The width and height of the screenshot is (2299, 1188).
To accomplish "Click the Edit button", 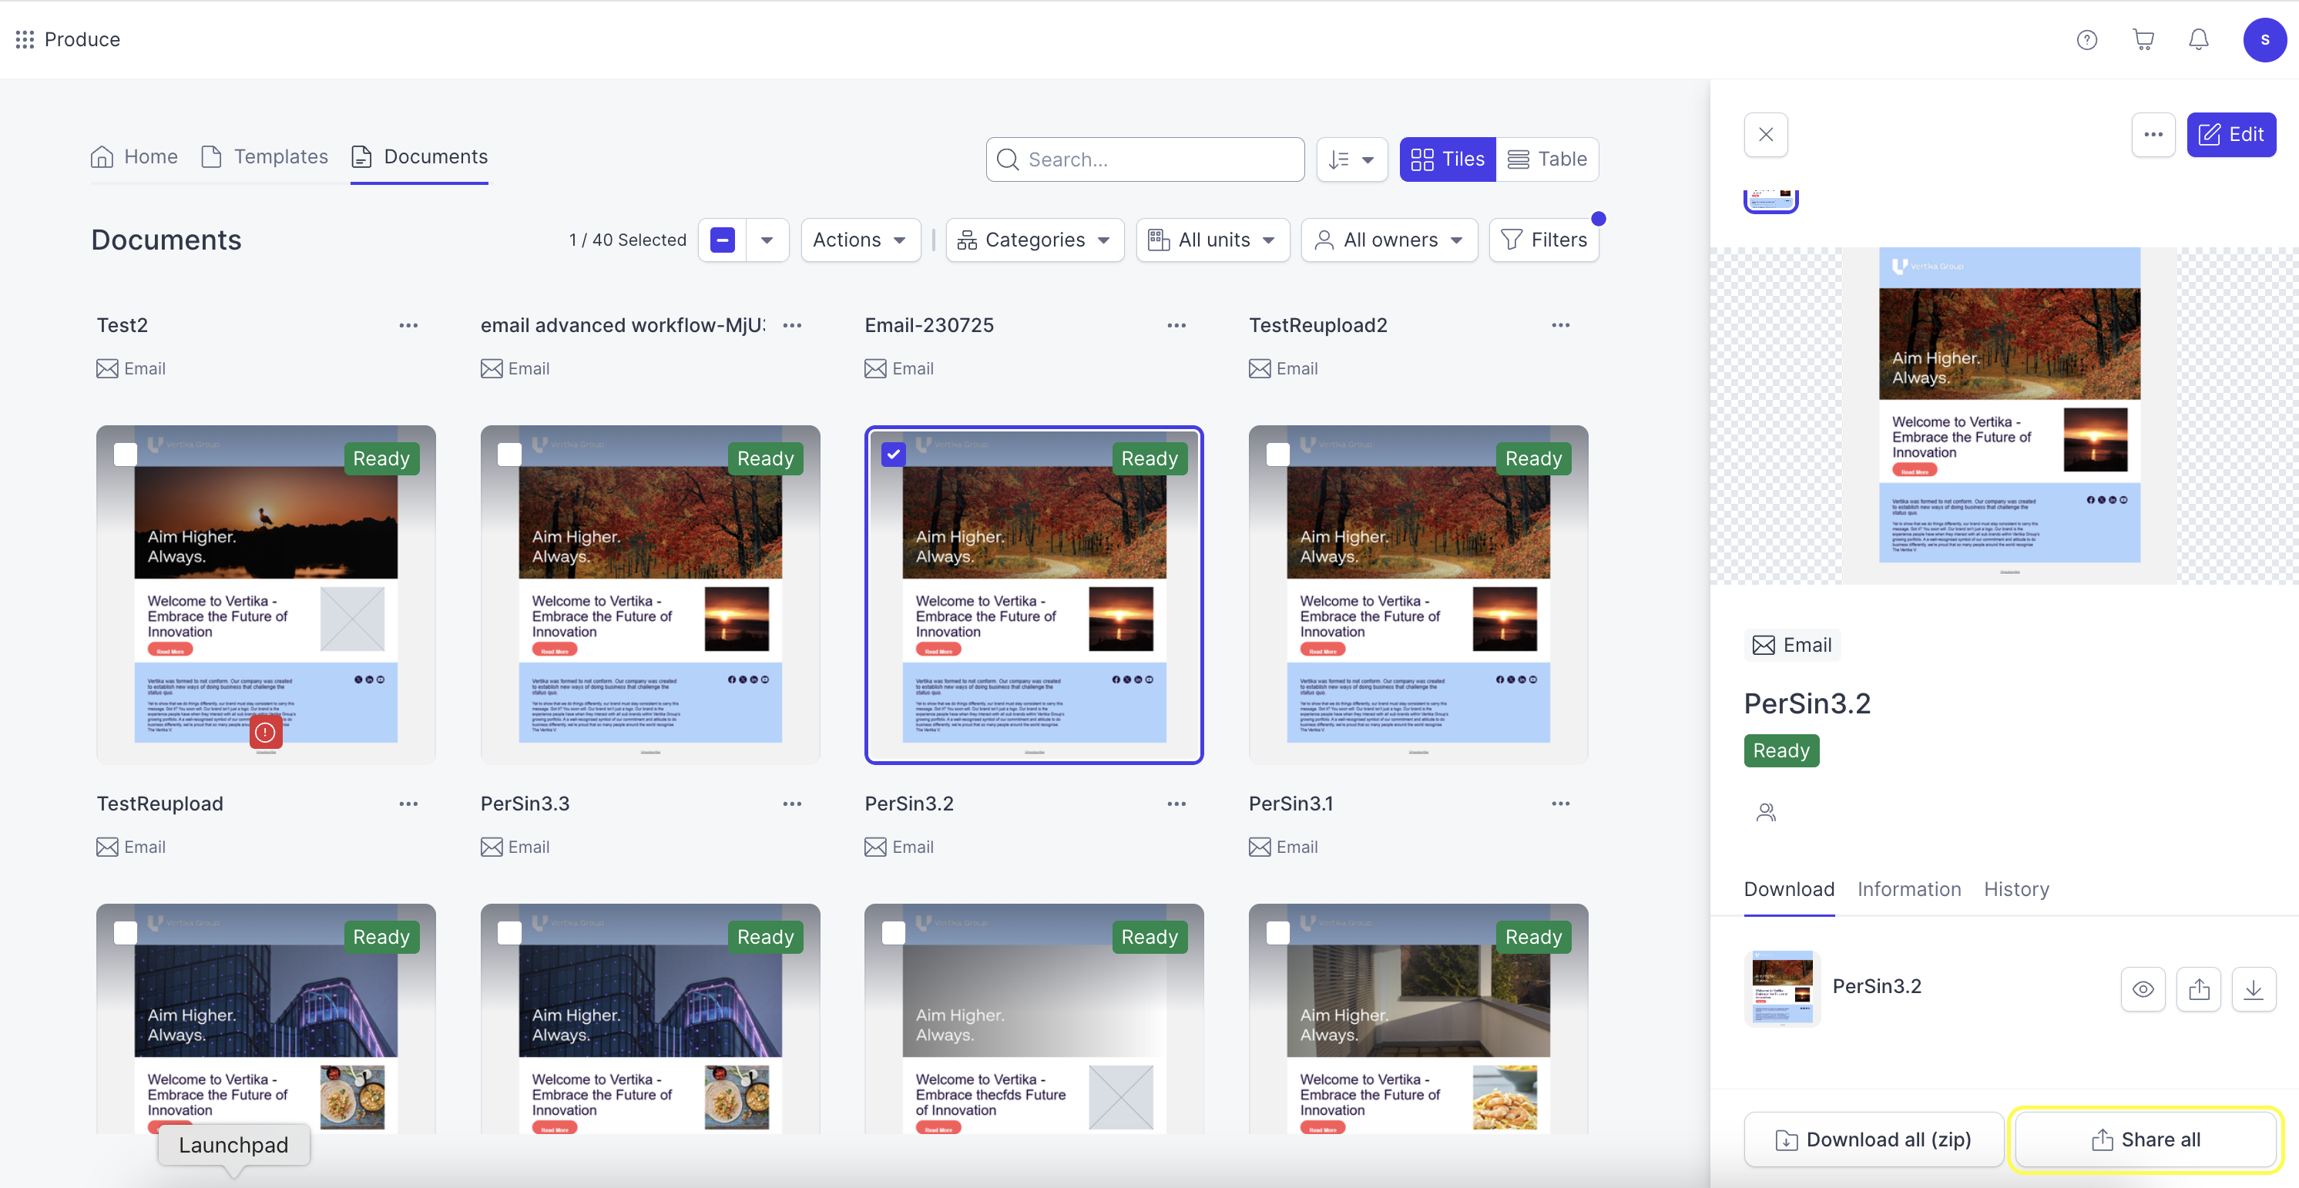I will 2230,134.
